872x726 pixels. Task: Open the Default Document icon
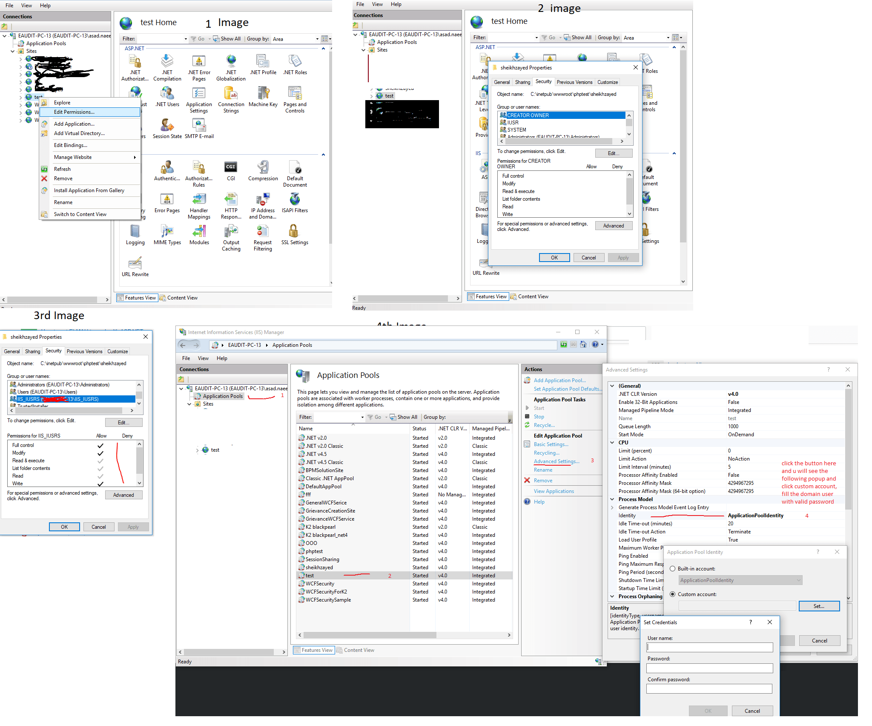pos(295,168)
